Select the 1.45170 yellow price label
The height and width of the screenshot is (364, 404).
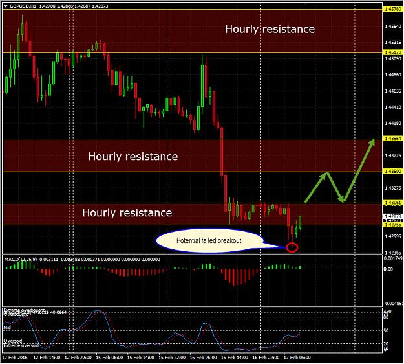392,52
